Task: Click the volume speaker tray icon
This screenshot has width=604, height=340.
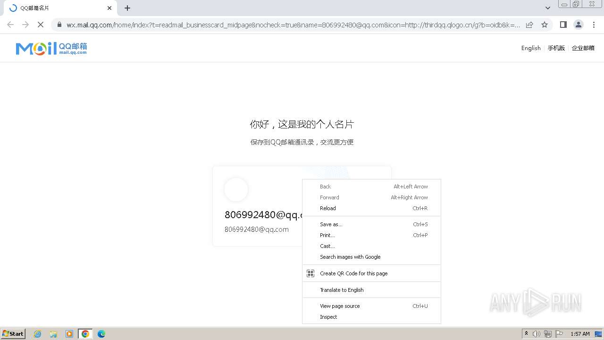Action: 537,334
